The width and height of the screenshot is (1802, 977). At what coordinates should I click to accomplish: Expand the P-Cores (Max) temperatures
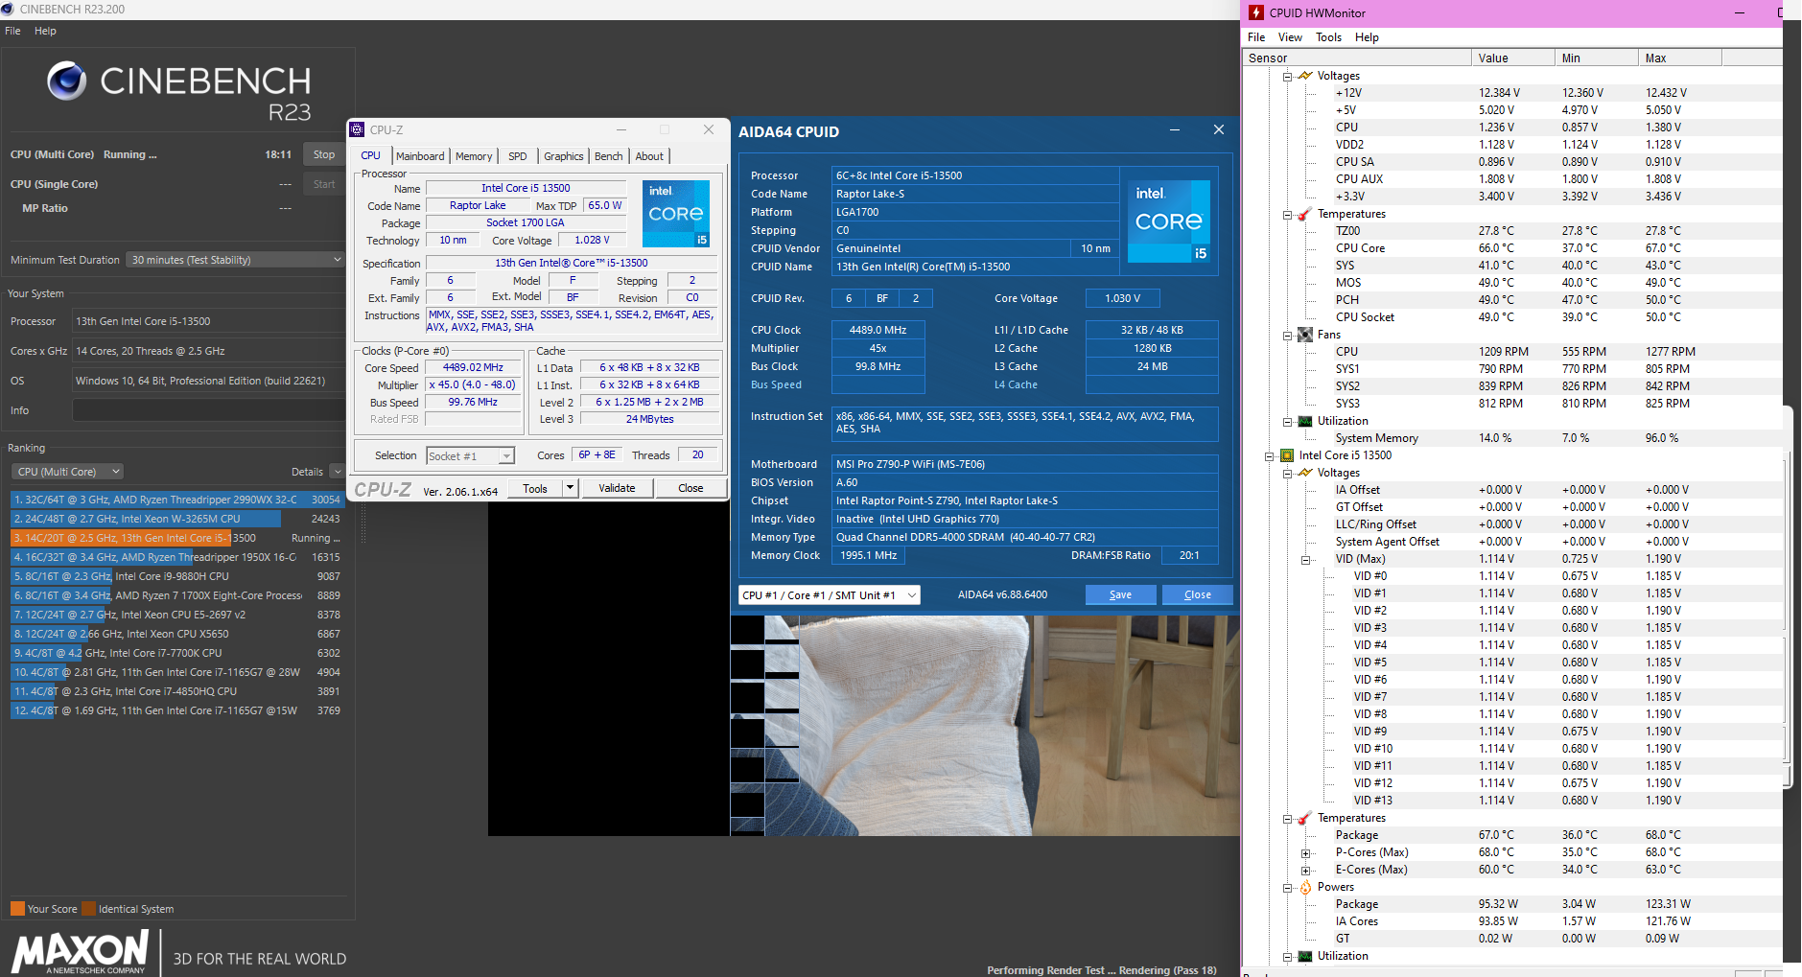point(1305,852)
